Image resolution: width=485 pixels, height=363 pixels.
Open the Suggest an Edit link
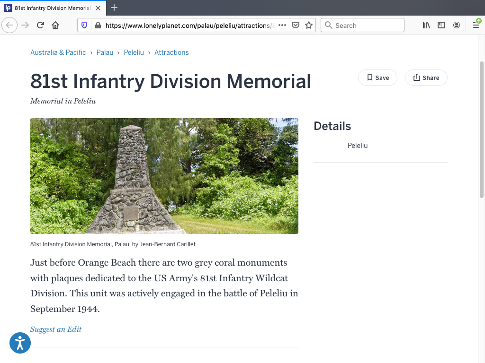[x=56, y=329]
